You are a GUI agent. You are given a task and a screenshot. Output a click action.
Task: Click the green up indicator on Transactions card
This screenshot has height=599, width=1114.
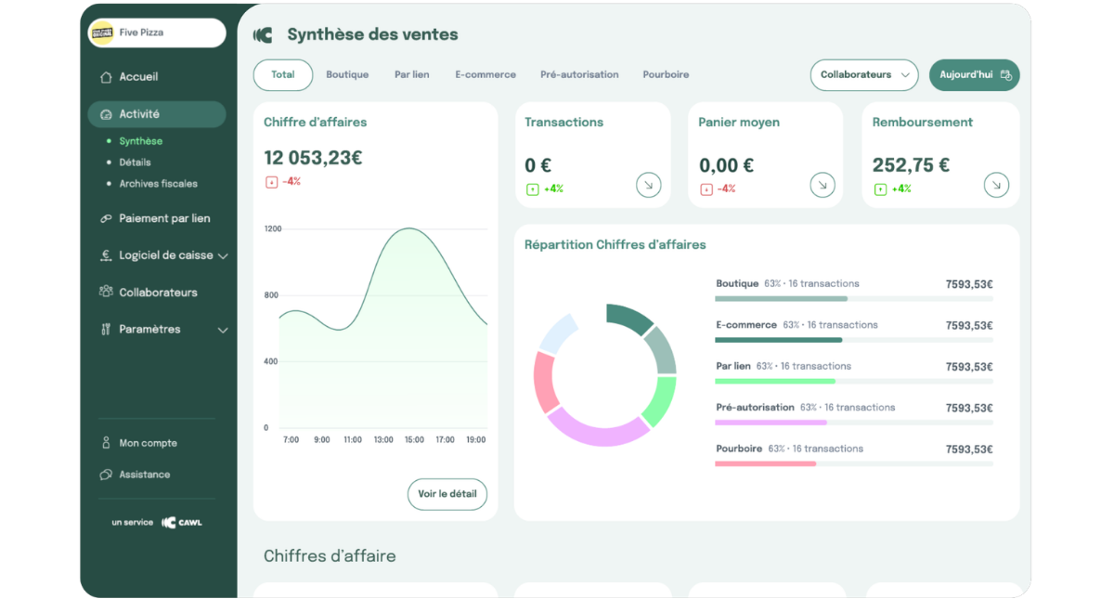click(x=533, y=189)
